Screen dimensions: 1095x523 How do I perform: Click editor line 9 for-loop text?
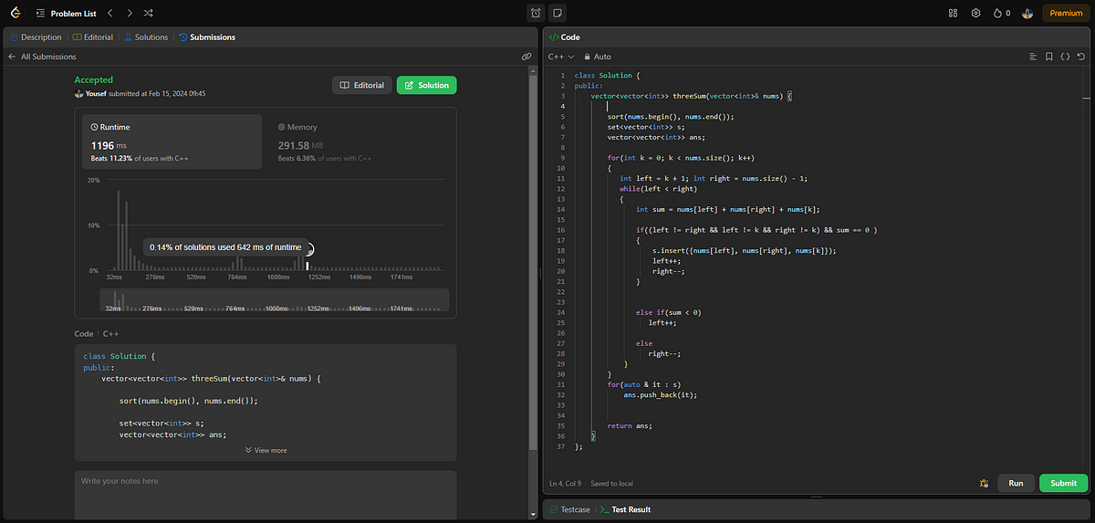(681, 158)
